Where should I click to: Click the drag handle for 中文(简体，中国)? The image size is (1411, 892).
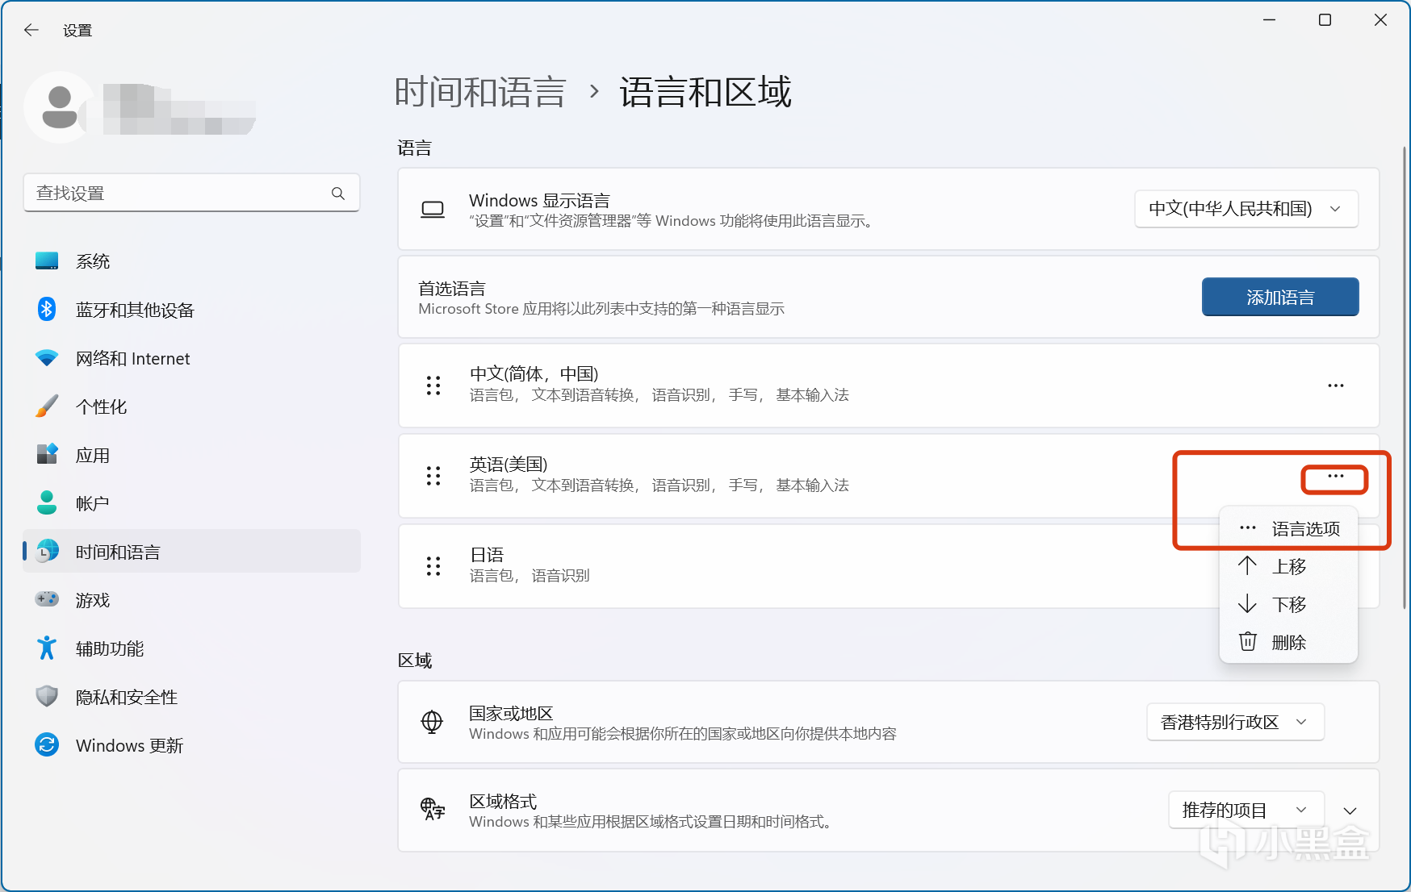click(x=433, y=386)
